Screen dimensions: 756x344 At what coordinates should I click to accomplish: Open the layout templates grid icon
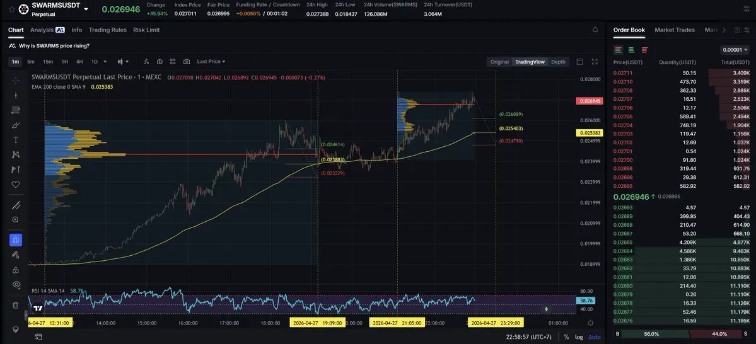[x=173, y=62]
